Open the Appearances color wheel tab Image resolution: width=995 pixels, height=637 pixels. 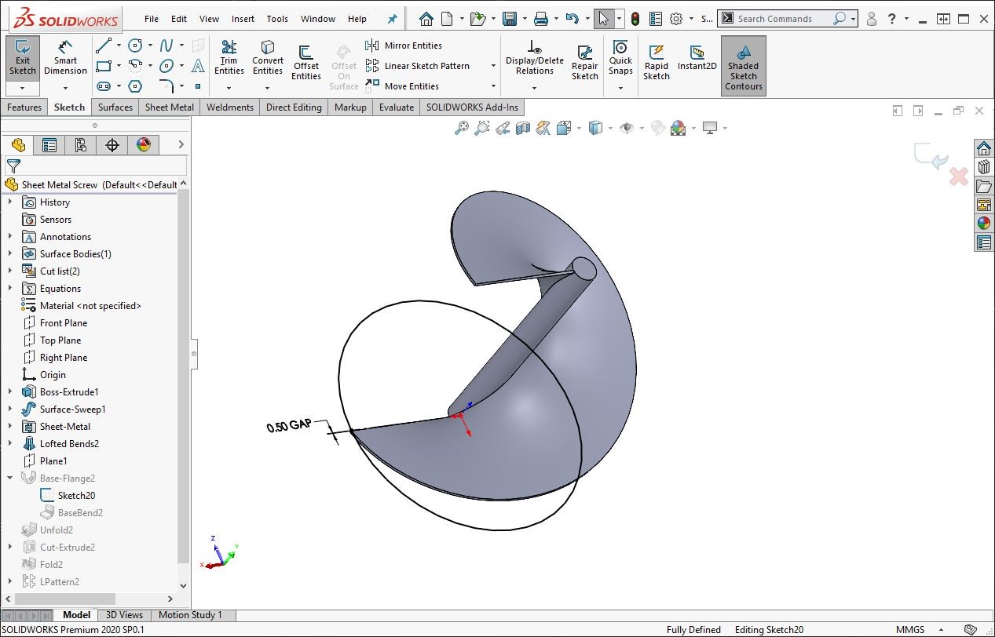(143, 145)
